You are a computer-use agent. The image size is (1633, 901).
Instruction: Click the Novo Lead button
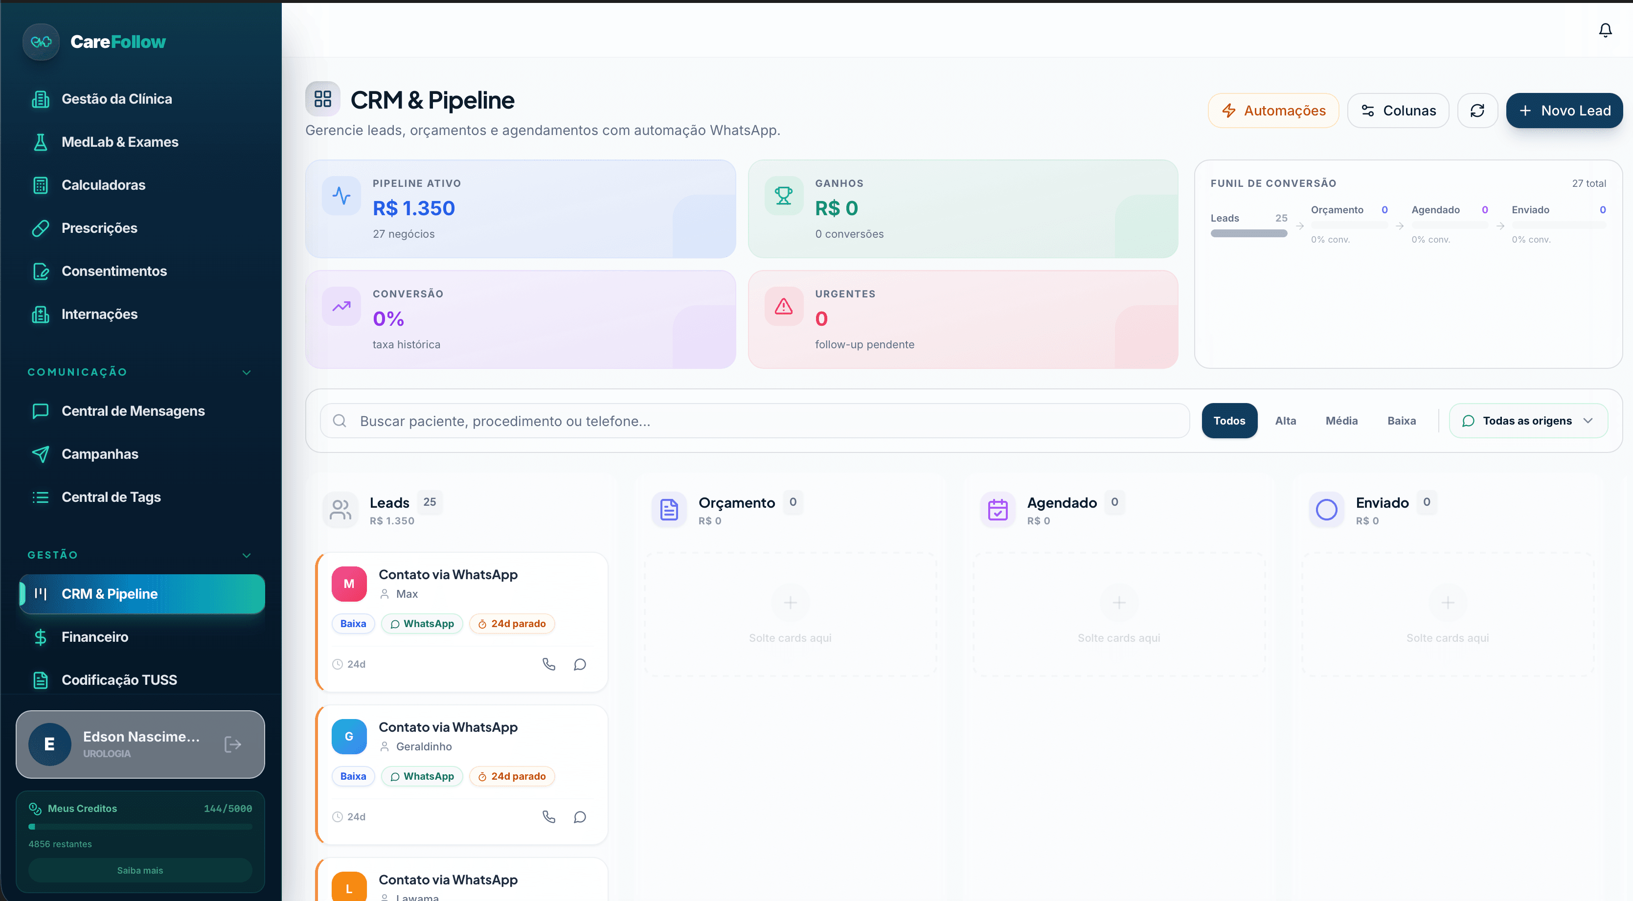click(1564, 110)
